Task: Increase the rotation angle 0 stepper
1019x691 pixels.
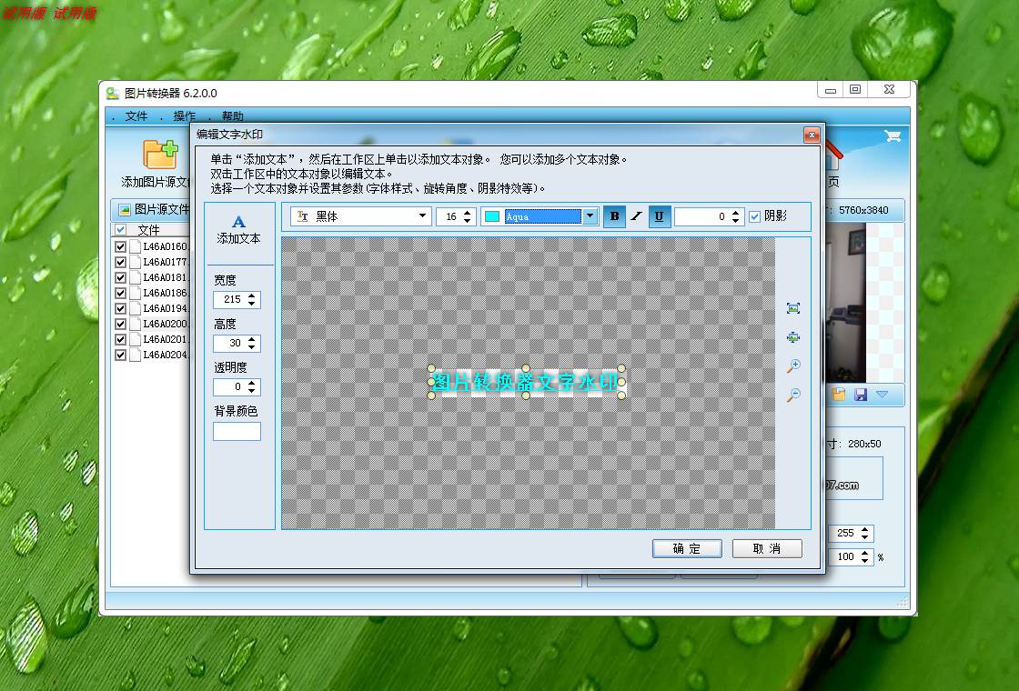Action: tap(736, 213)
